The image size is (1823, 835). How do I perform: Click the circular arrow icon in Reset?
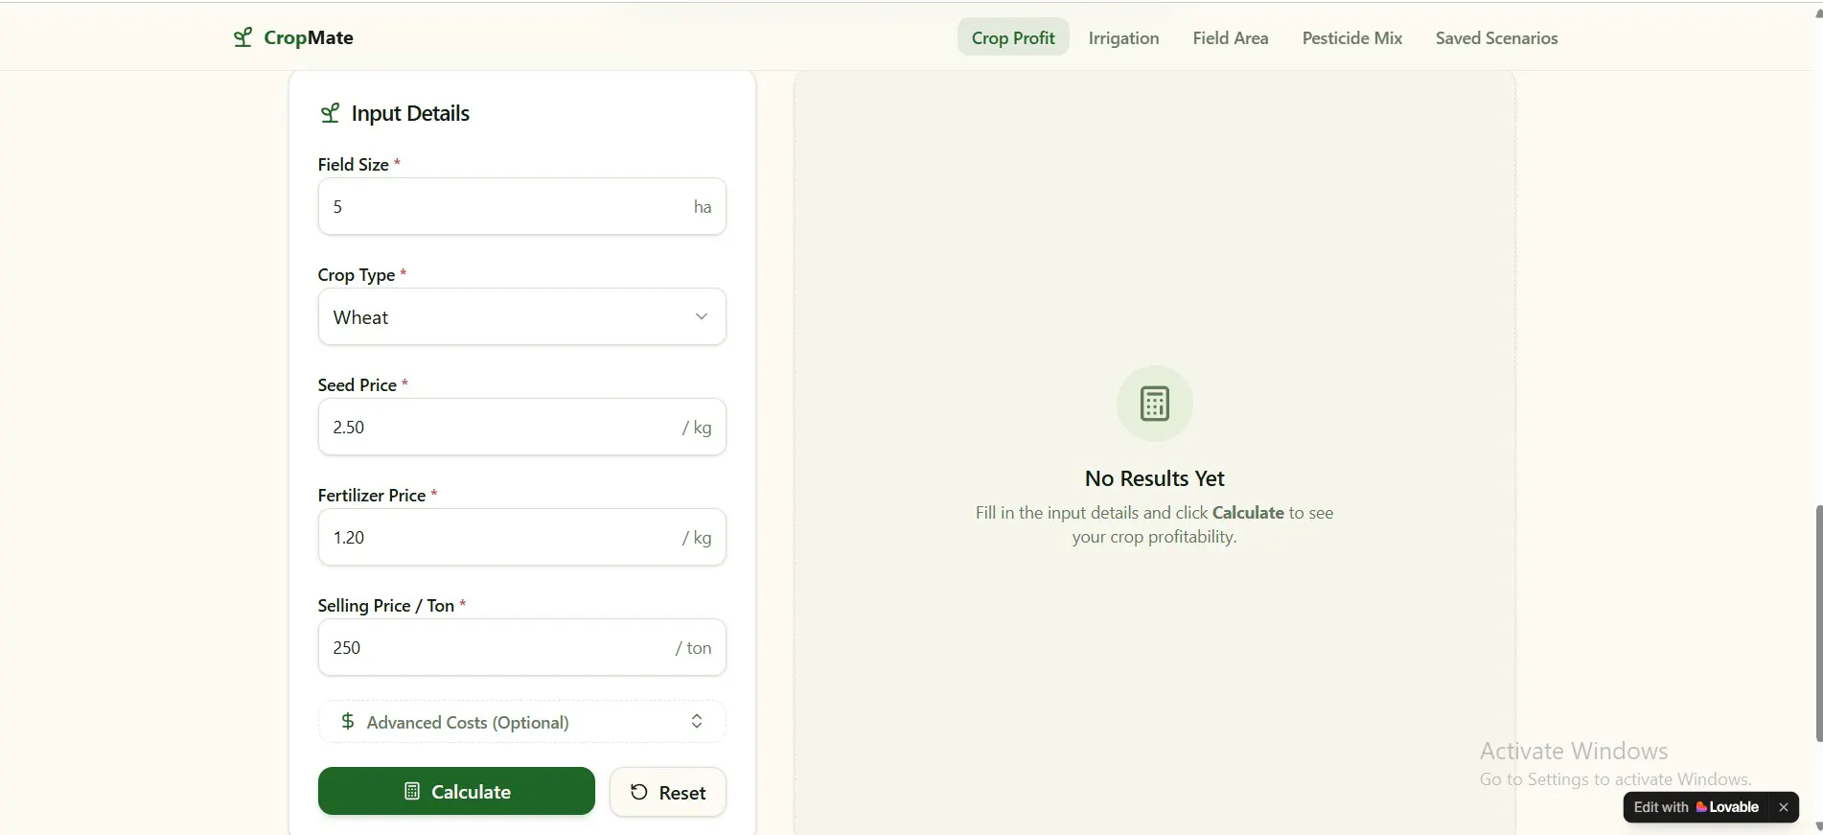pyautogui.click(x=639, y=792)
